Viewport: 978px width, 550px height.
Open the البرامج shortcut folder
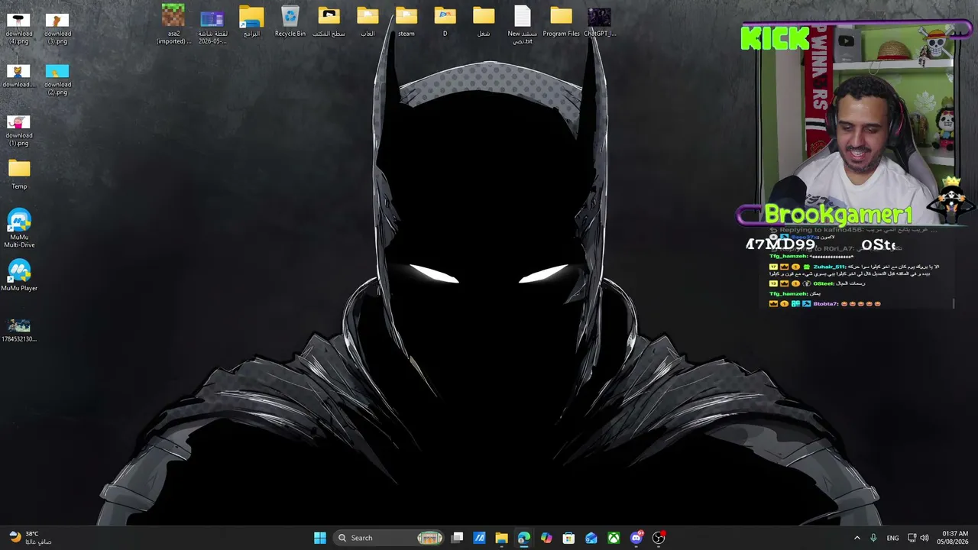click(251, 21)
